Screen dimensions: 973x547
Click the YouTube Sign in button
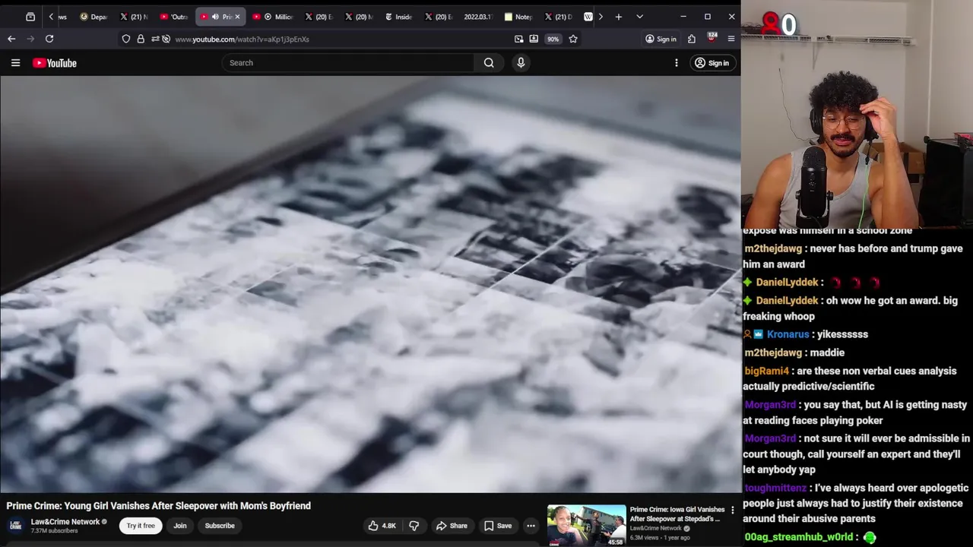[x=712, y=63]
